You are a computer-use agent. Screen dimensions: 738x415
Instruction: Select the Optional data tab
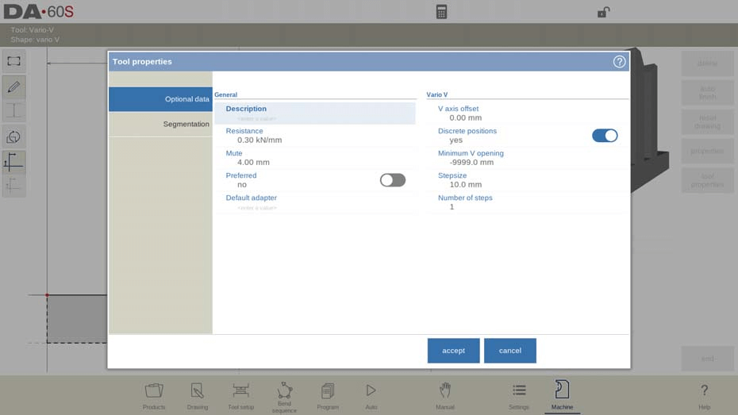[x=160, y=99]
